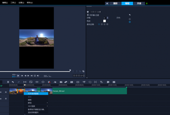Click the green upload arrow icon
This screenshot has width=170, height=115.
[147, 3]
